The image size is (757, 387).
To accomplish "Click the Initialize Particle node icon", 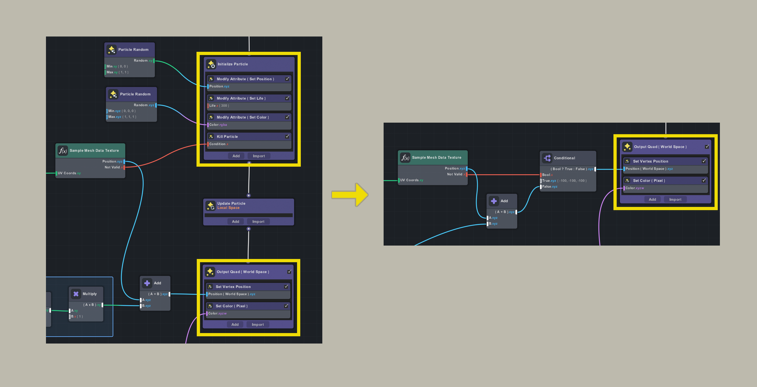I will point(211,64).
